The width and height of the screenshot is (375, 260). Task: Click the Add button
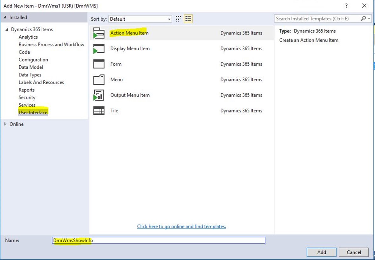pos(322,252)
